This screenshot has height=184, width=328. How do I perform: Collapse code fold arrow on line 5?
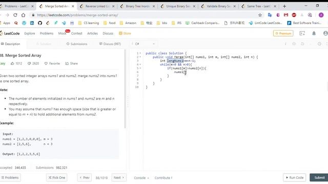140,68
